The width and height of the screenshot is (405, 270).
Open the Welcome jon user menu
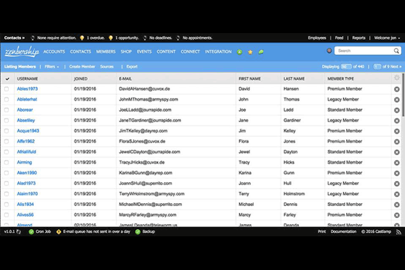point(386,38)
